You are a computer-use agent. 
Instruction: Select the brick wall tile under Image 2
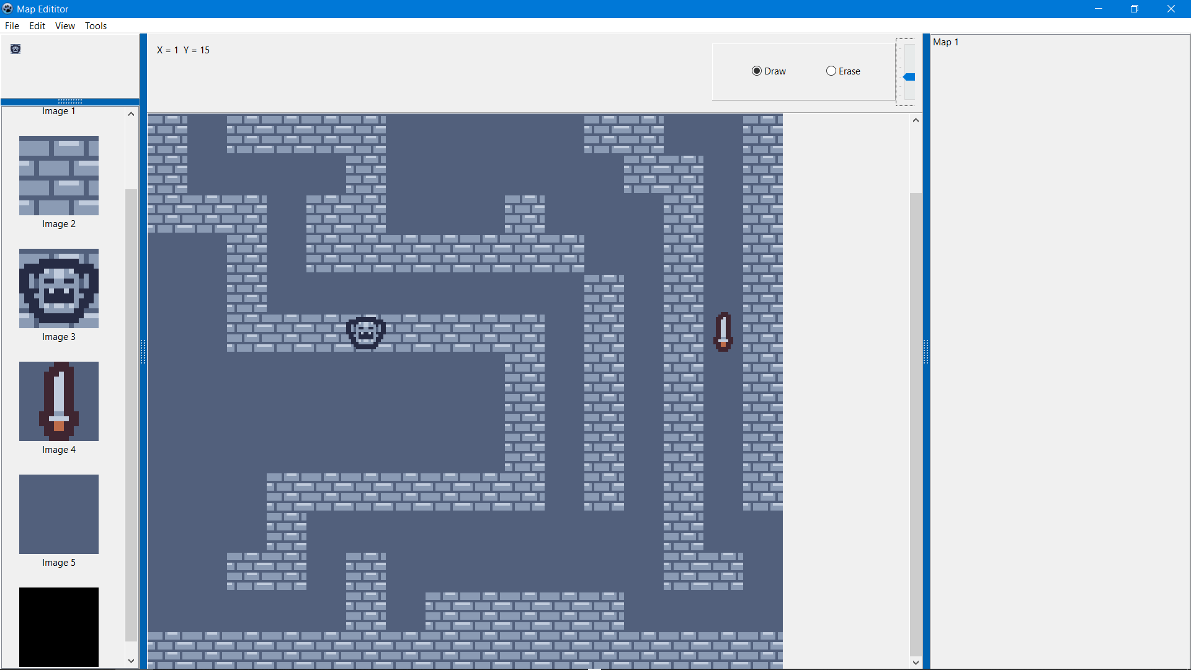[x=58, y=176]
